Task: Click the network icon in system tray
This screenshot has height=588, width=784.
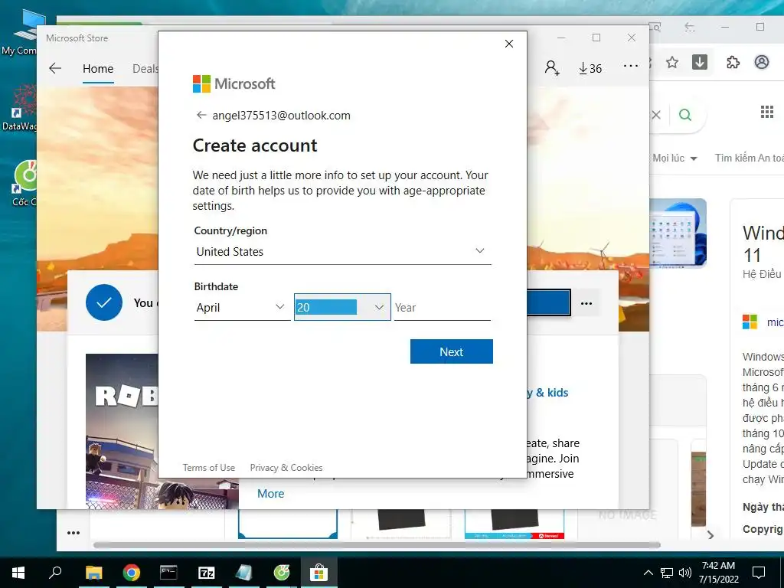Action: pyautogui.click(x=667, y=573)
